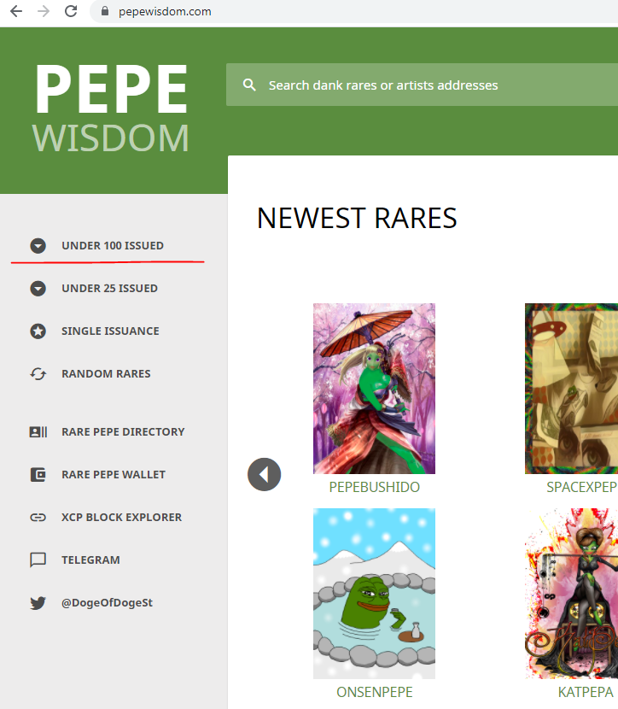
Task: Click the Single Issuance star icon
Action: (38, 331)
